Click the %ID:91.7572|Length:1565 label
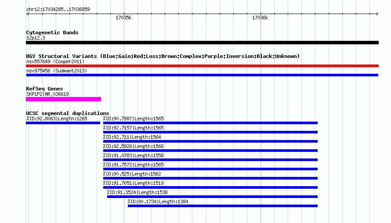 tap(134, 165)
